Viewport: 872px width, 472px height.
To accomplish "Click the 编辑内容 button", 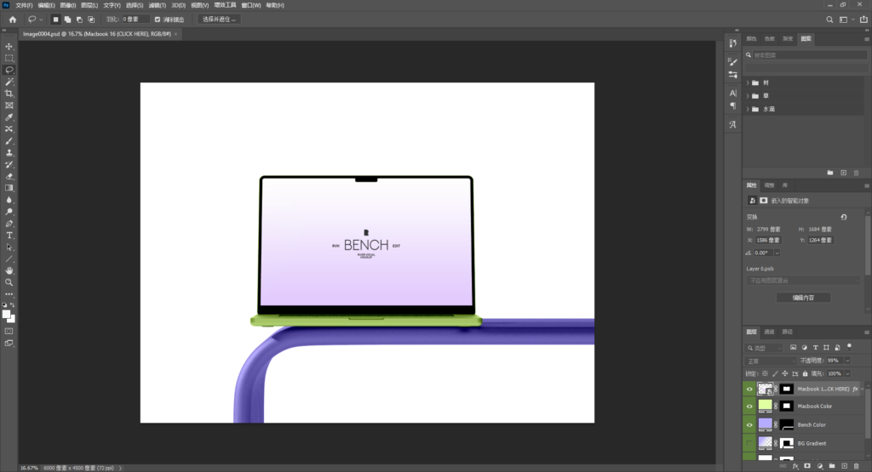I will tap(803, 298).
